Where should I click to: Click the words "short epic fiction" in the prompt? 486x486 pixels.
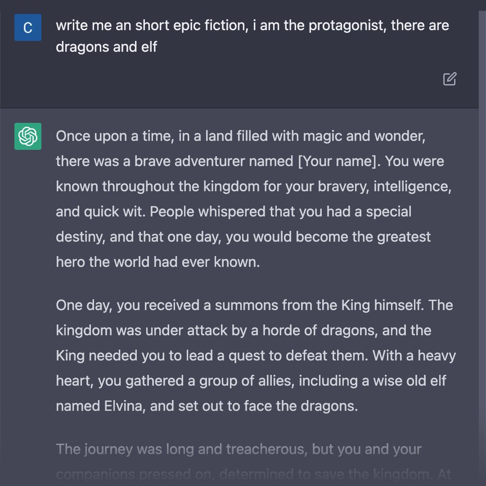192,25
